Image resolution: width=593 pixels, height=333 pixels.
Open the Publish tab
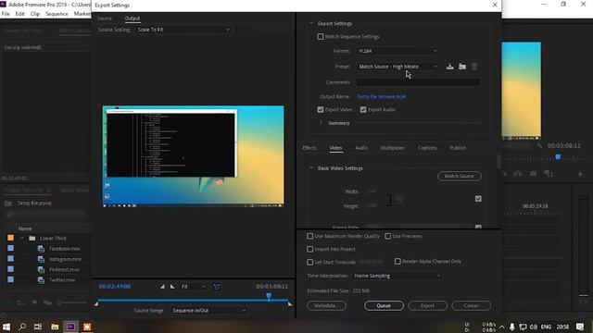pyautogui.click(x=458, y=148)
